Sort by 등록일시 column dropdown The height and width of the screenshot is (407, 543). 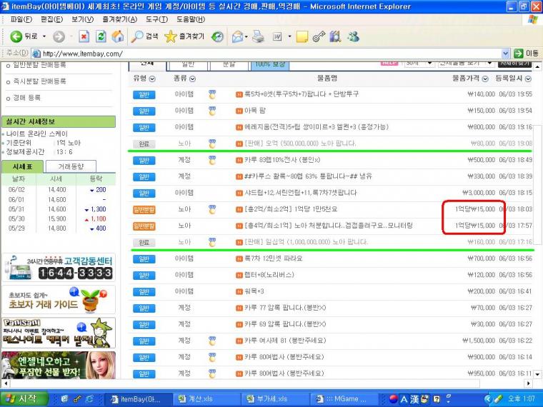528,79
